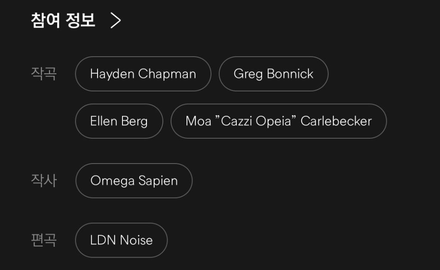Select the chip directly below Hayden Chapman

pyautogui.click(x=119, y=121)
